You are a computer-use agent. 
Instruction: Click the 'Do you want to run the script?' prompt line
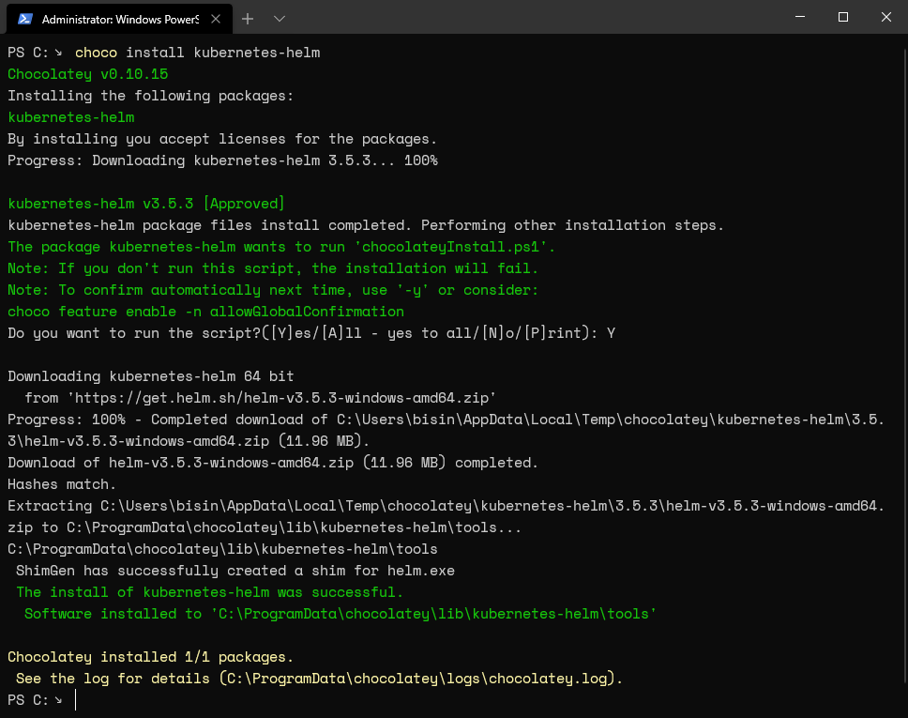[311, 333]
